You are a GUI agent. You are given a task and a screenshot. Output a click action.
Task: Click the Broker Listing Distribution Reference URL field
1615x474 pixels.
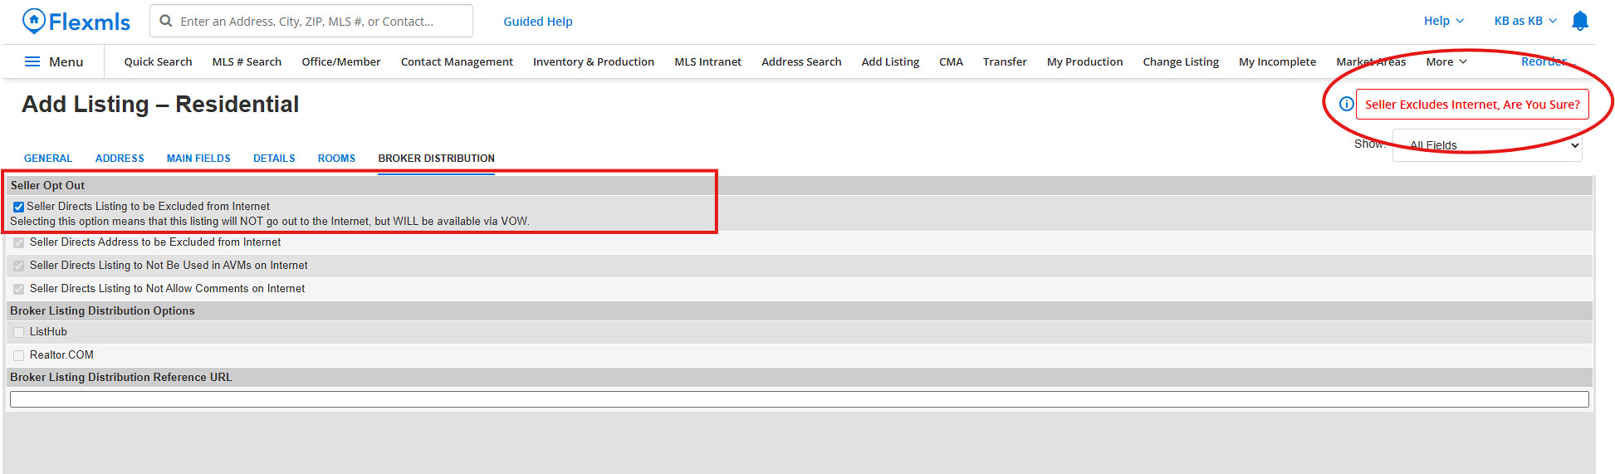(x=799, y=399)
